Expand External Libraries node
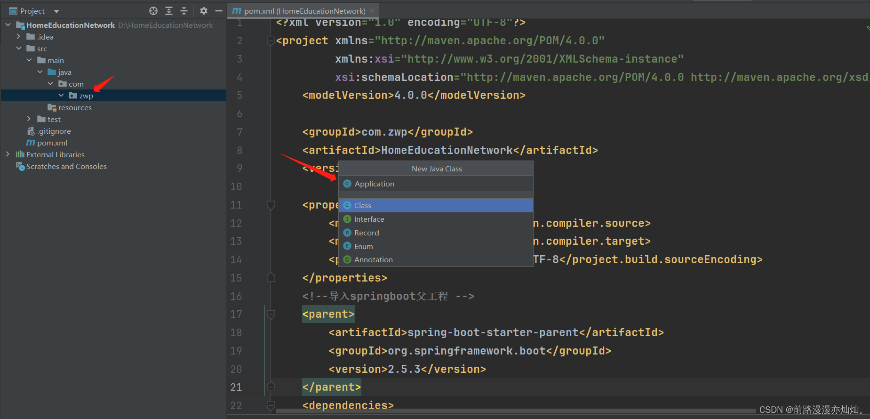 8,154
